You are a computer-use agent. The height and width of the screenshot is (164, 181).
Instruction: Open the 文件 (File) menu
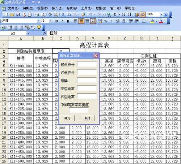click(13, 8)
